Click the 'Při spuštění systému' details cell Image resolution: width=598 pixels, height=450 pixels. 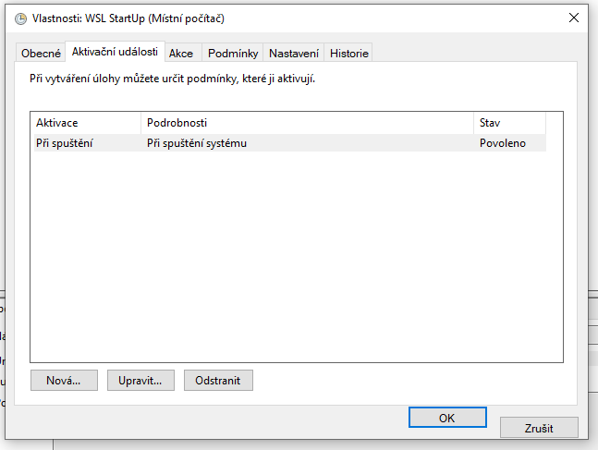pos(197,143)
